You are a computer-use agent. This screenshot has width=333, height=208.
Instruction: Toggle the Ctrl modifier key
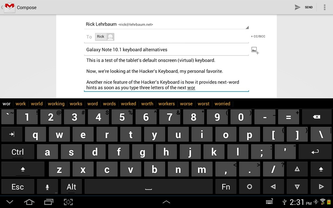click(18, 152)
